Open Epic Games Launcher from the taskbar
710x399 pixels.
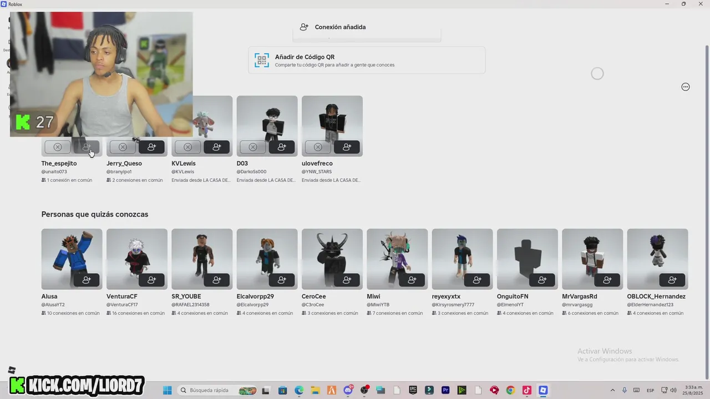point(413,390)
